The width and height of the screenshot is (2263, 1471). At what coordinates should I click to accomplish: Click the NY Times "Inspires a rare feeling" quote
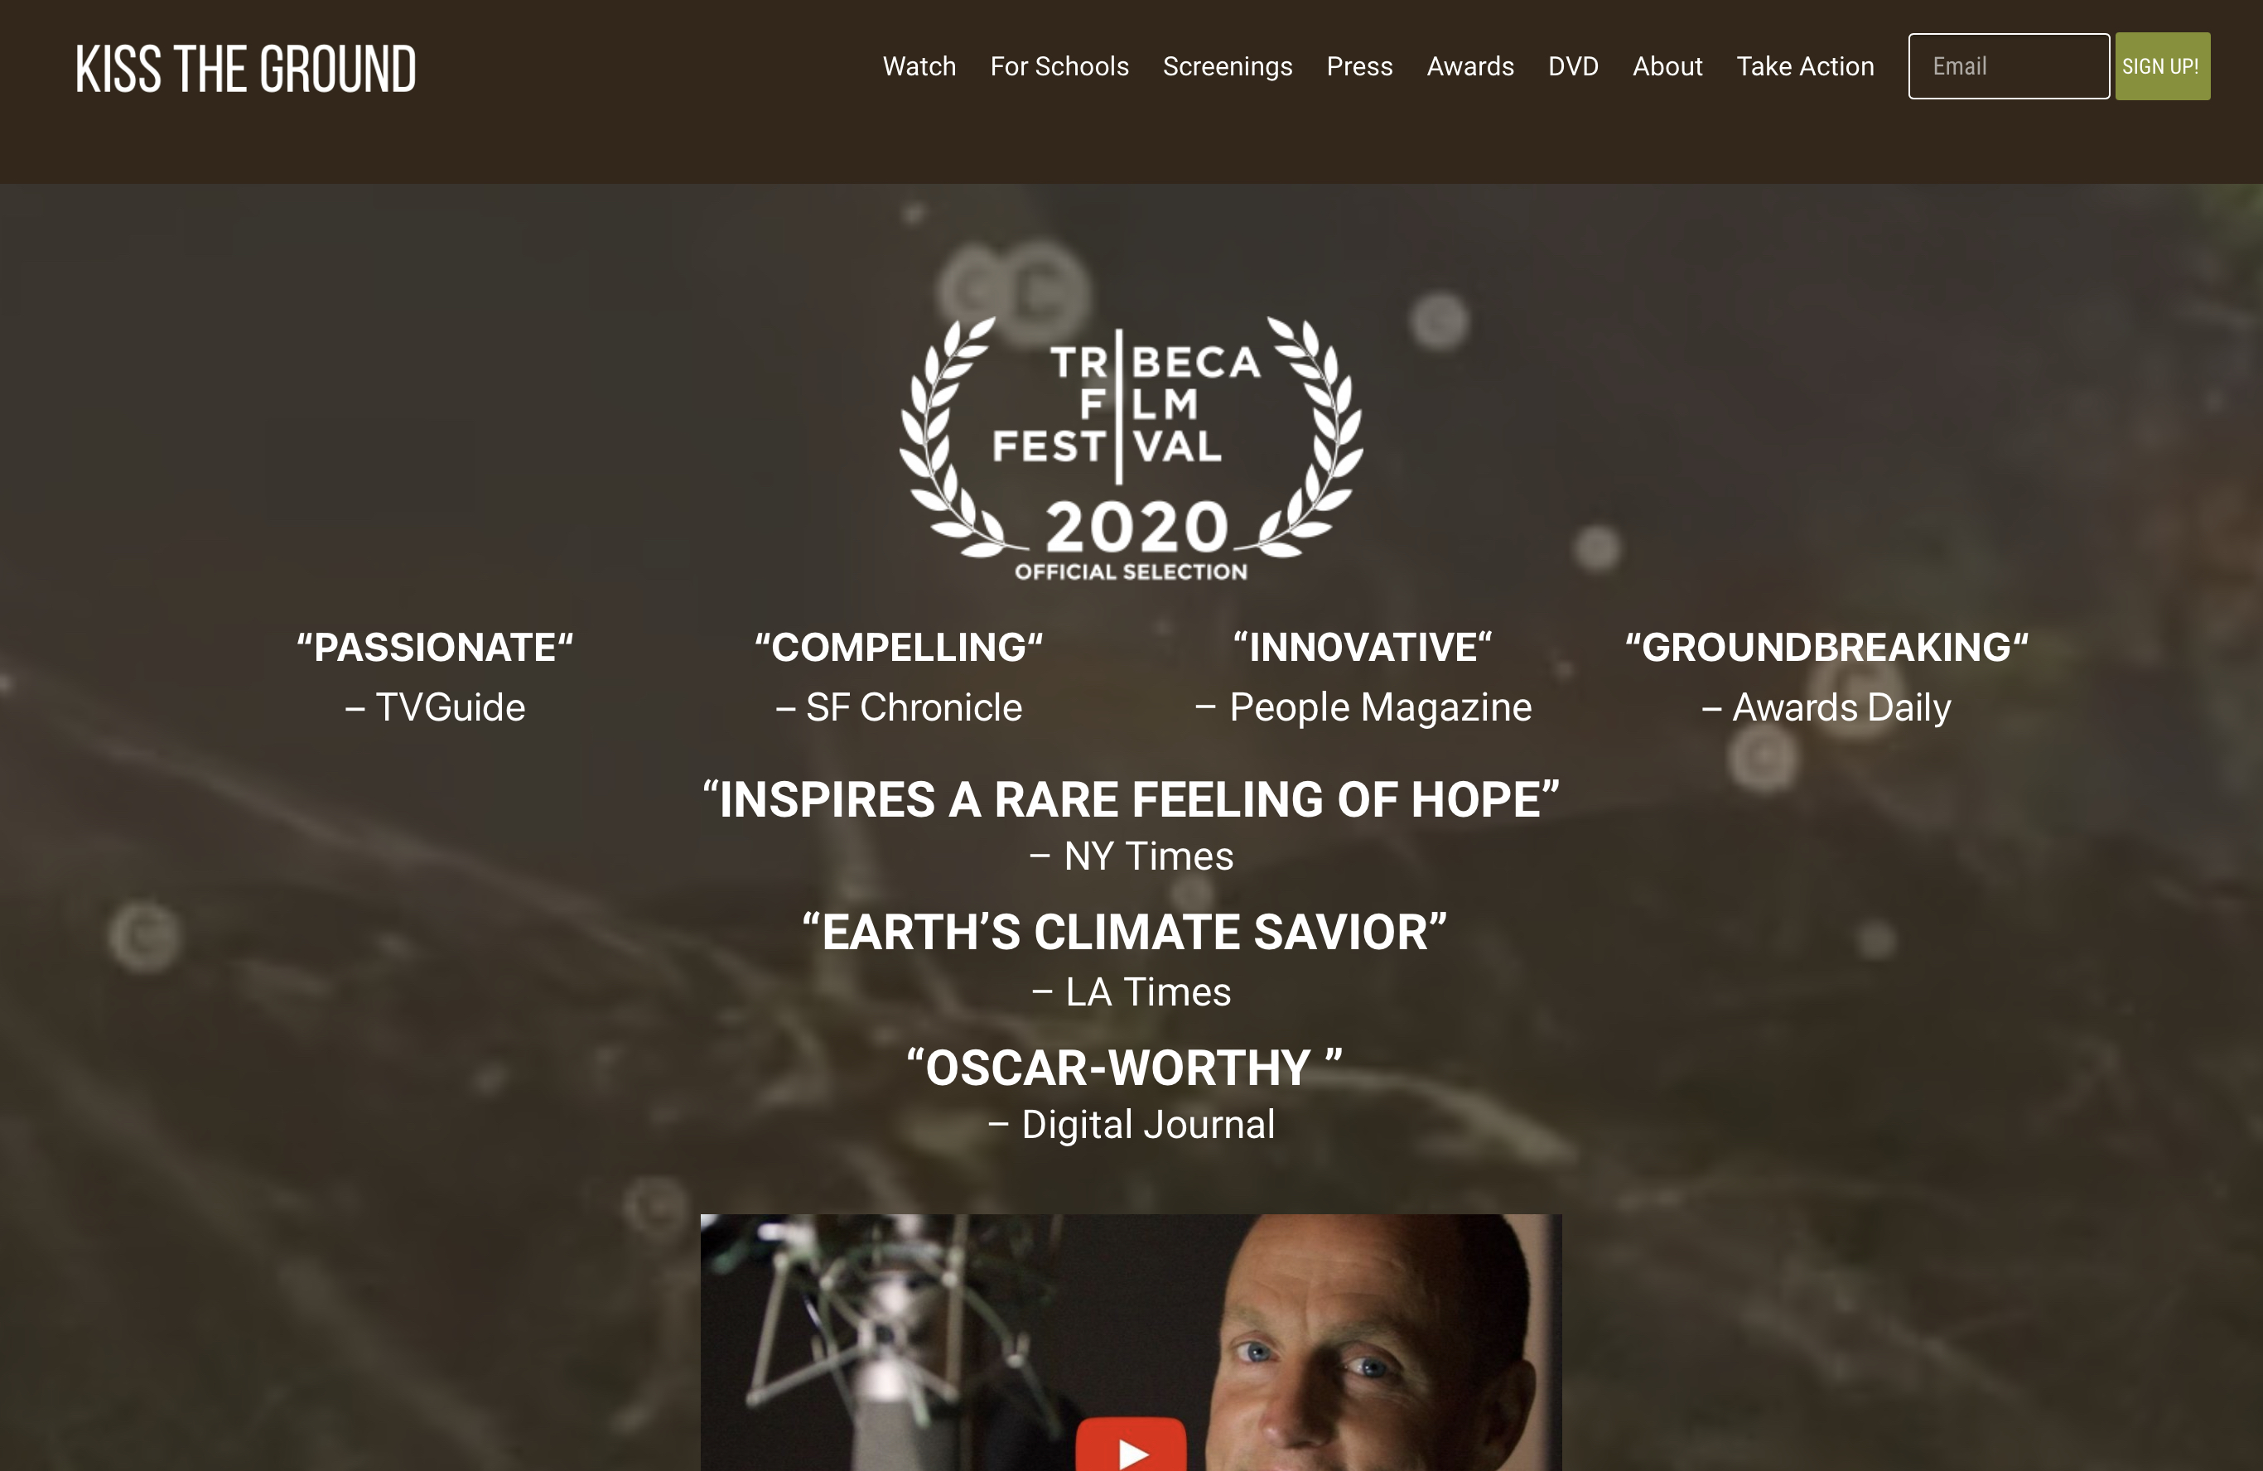click(1131, 825)
